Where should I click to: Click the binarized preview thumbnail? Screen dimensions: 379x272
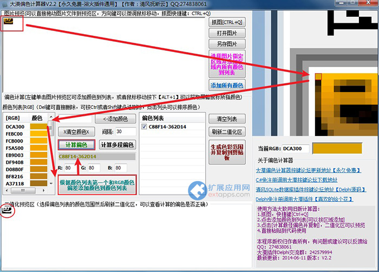coord(6,211)
